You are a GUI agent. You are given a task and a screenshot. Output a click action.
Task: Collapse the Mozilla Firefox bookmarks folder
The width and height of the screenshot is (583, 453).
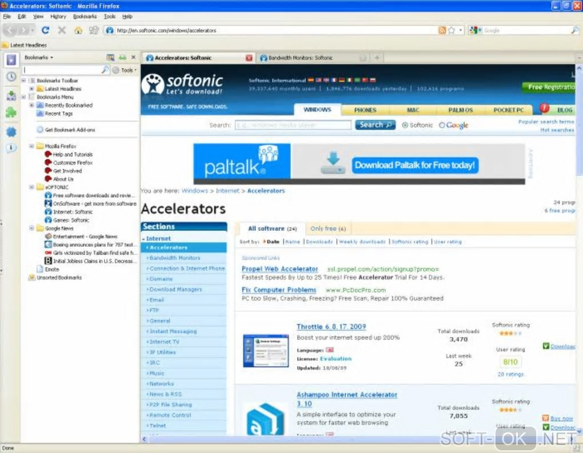point(31,146)
